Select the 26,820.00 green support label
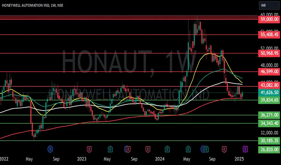 pyautogui.click(x=269, y=149)
